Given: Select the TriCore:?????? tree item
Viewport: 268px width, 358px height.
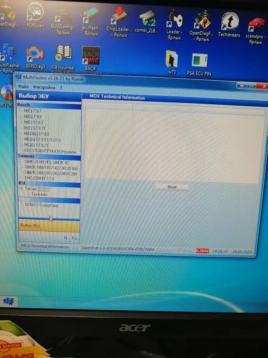Looking at the screenshot, I should tap(37, 189).
